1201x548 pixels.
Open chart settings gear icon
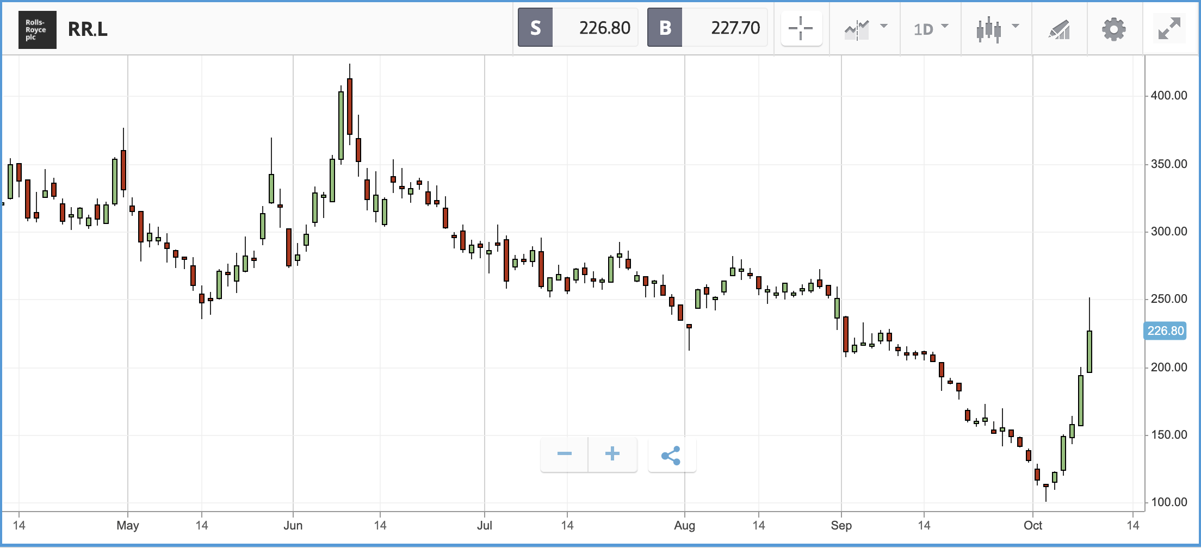point(1113,29)
